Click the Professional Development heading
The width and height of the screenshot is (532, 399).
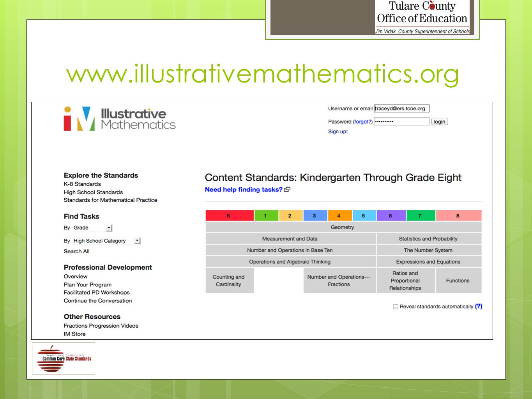108,267
